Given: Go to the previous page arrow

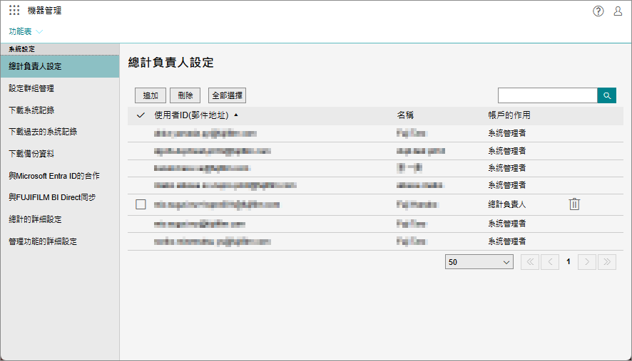Looking at the screenshot, I should [550, 262].
